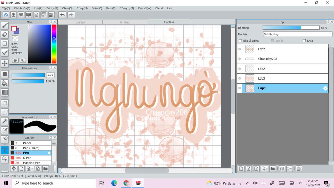
Task: Click the hue spectrum bar
Action: coord(54,44)
